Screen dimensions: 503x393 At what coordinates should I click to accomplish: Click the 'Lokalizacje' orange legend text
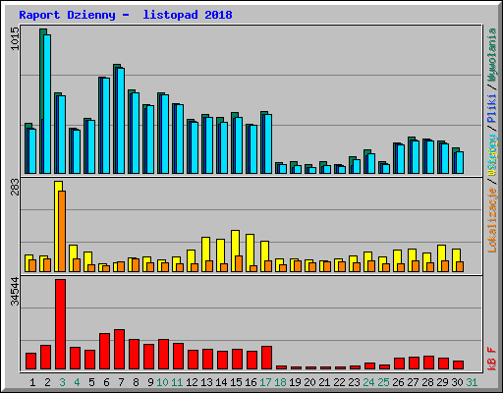tap(492, 220)
